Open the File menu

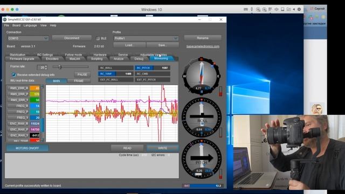6,25
